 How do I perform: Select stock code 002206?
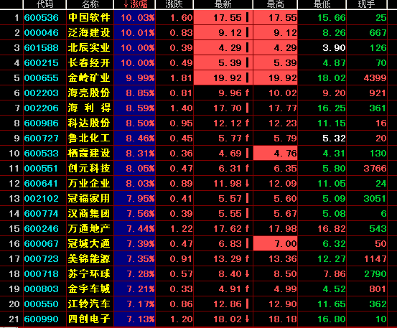click(x=41, y=108)
